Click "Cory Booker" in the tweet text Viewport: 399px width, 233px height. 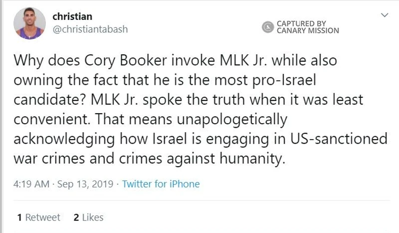pyautogui.click(x=126, y=60)
